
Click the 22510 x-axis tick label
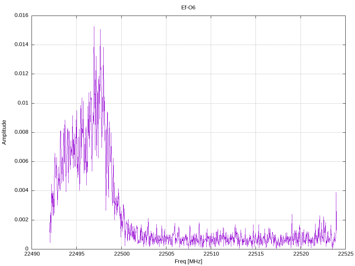(x=211, y=254)
